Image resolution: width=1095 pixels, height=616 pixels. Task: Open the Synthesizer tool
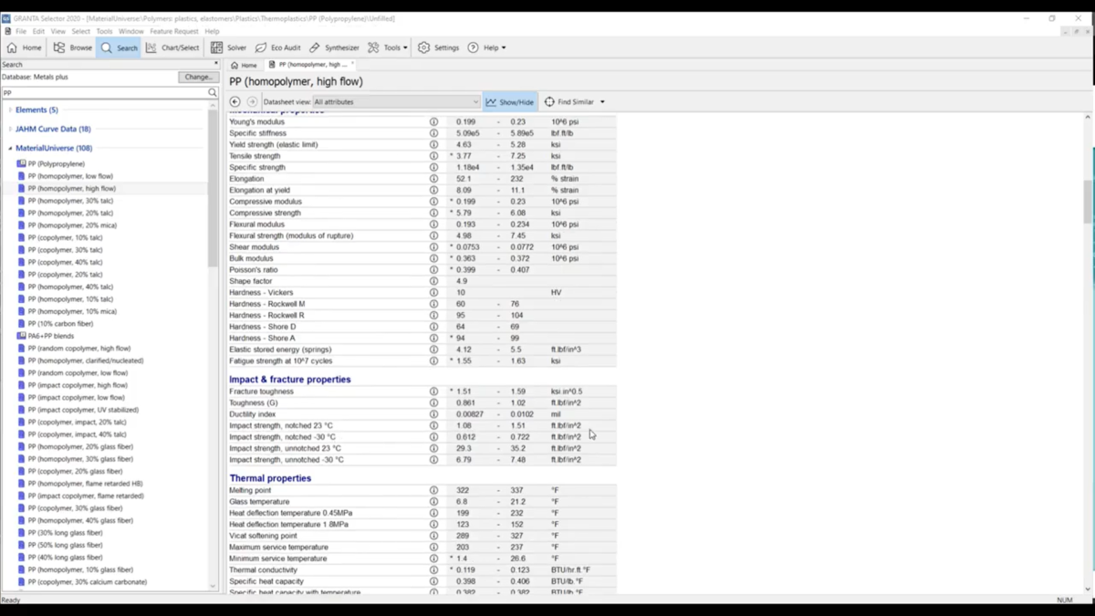(x=334, y=47)
